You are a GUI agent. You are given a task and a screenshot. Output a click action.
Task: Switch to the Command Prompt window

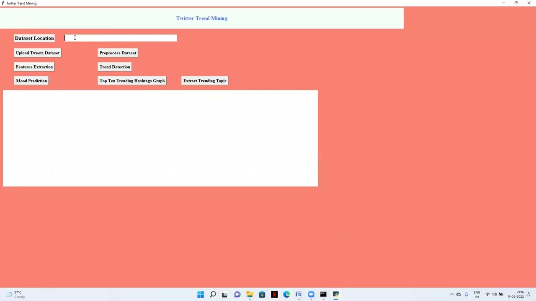pyautogui.click(x=323, y=294)
